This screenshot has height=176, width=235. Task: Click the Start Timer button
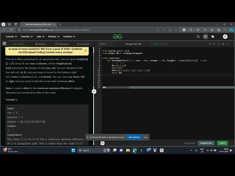click(x=159, y=44)
